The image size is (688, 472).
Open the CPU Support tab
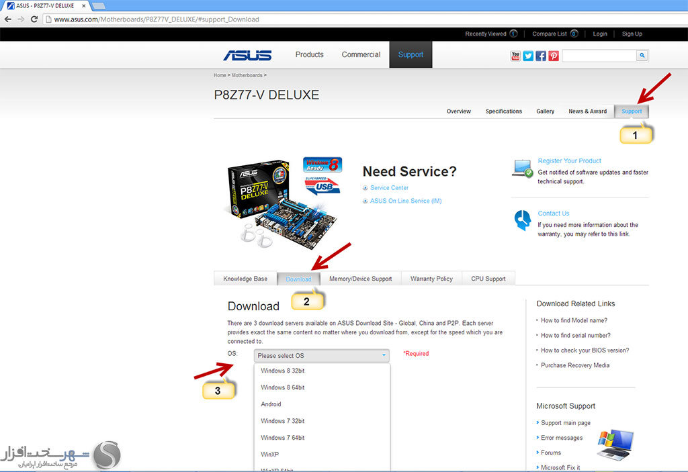(488, 279)
